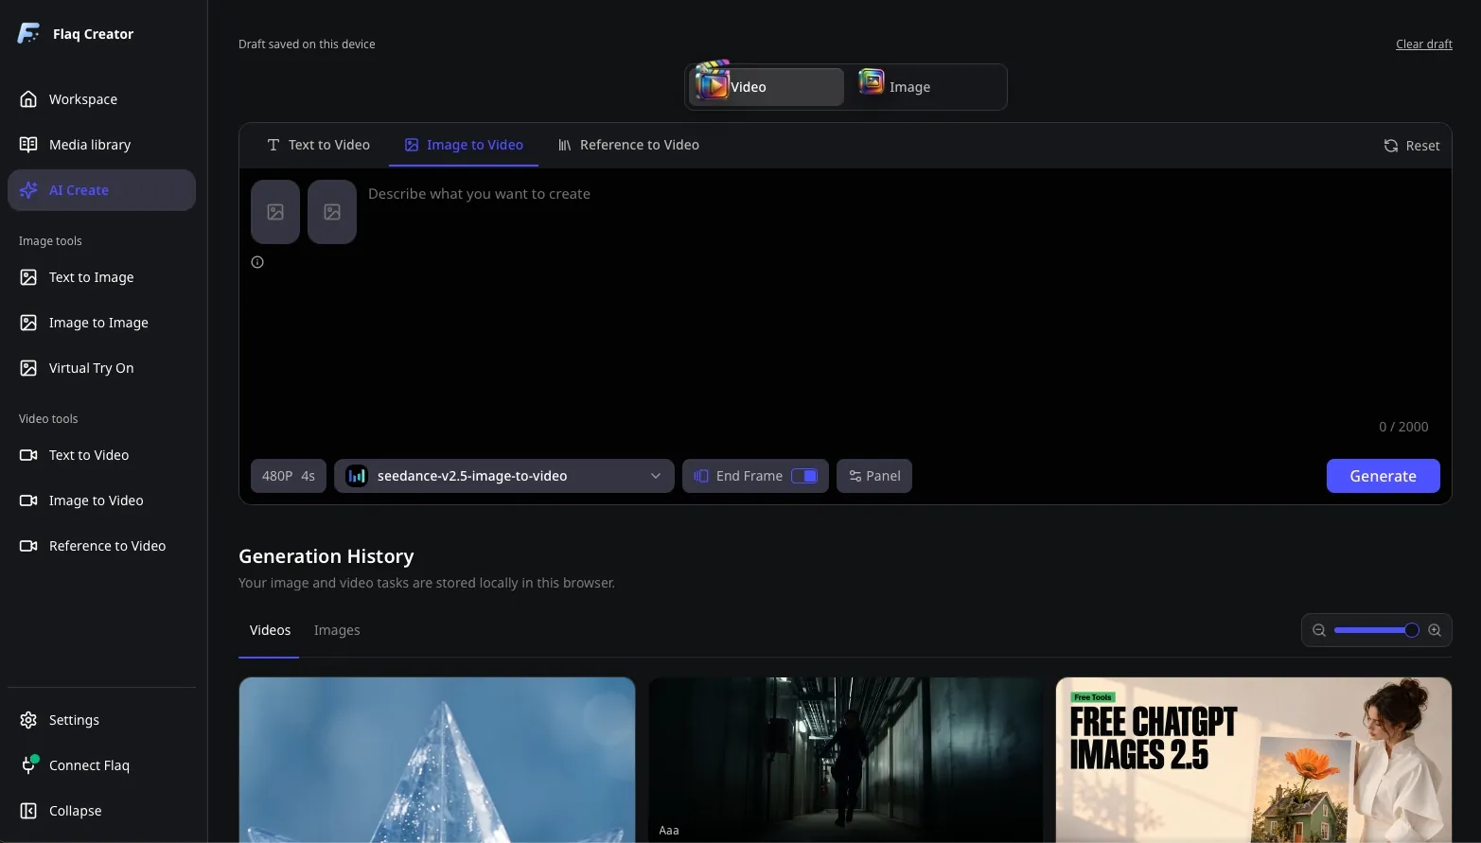Click the second image upload placeholder
The height and width of the screenshot is (843, 1481).
pyautogui.click(x=332, y=212)
